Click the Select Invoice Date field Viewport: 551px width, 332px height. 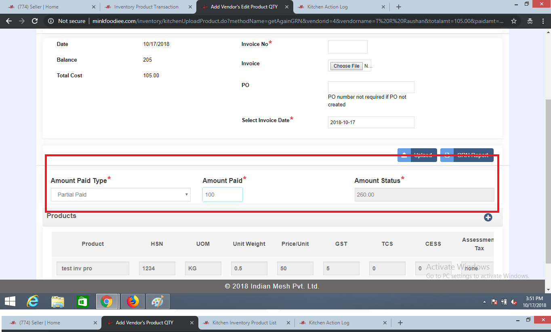pyautogui.click(x=371, y=122)
